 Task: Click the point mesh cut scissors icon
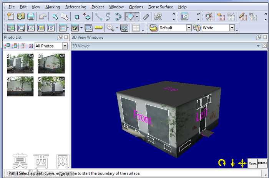[x=253, y=17]
